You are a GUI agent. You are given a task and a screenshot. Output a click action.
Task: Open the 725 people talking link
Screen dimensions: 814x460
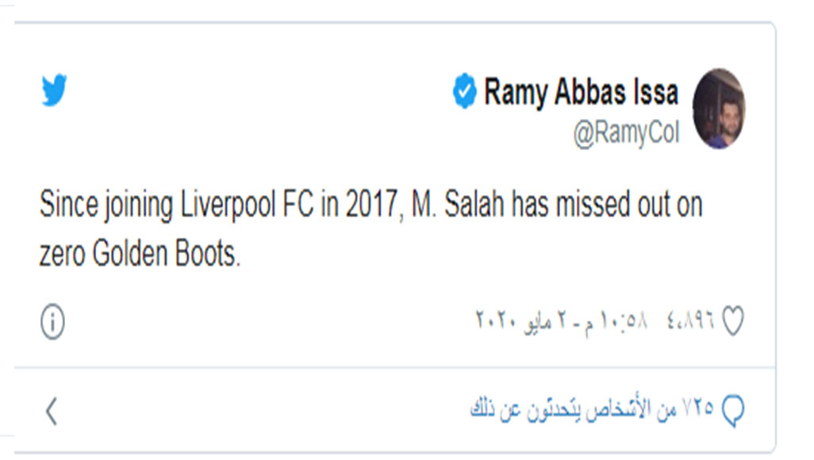(x=592, y=409)
